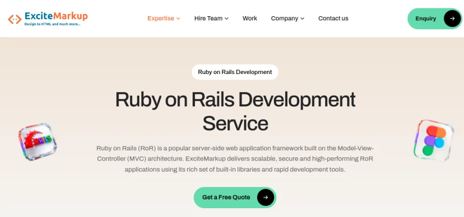Expand the Expertise chevron
The image size is (464, 217).
click(x=178, y=19)
